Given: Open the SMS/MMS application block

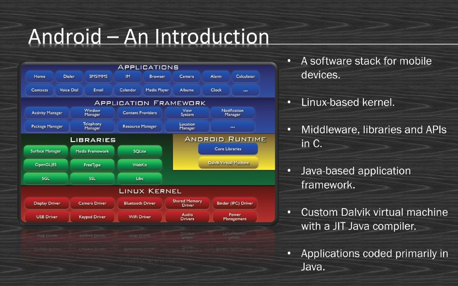Looking at the screenshot, I should pos(98,76).
